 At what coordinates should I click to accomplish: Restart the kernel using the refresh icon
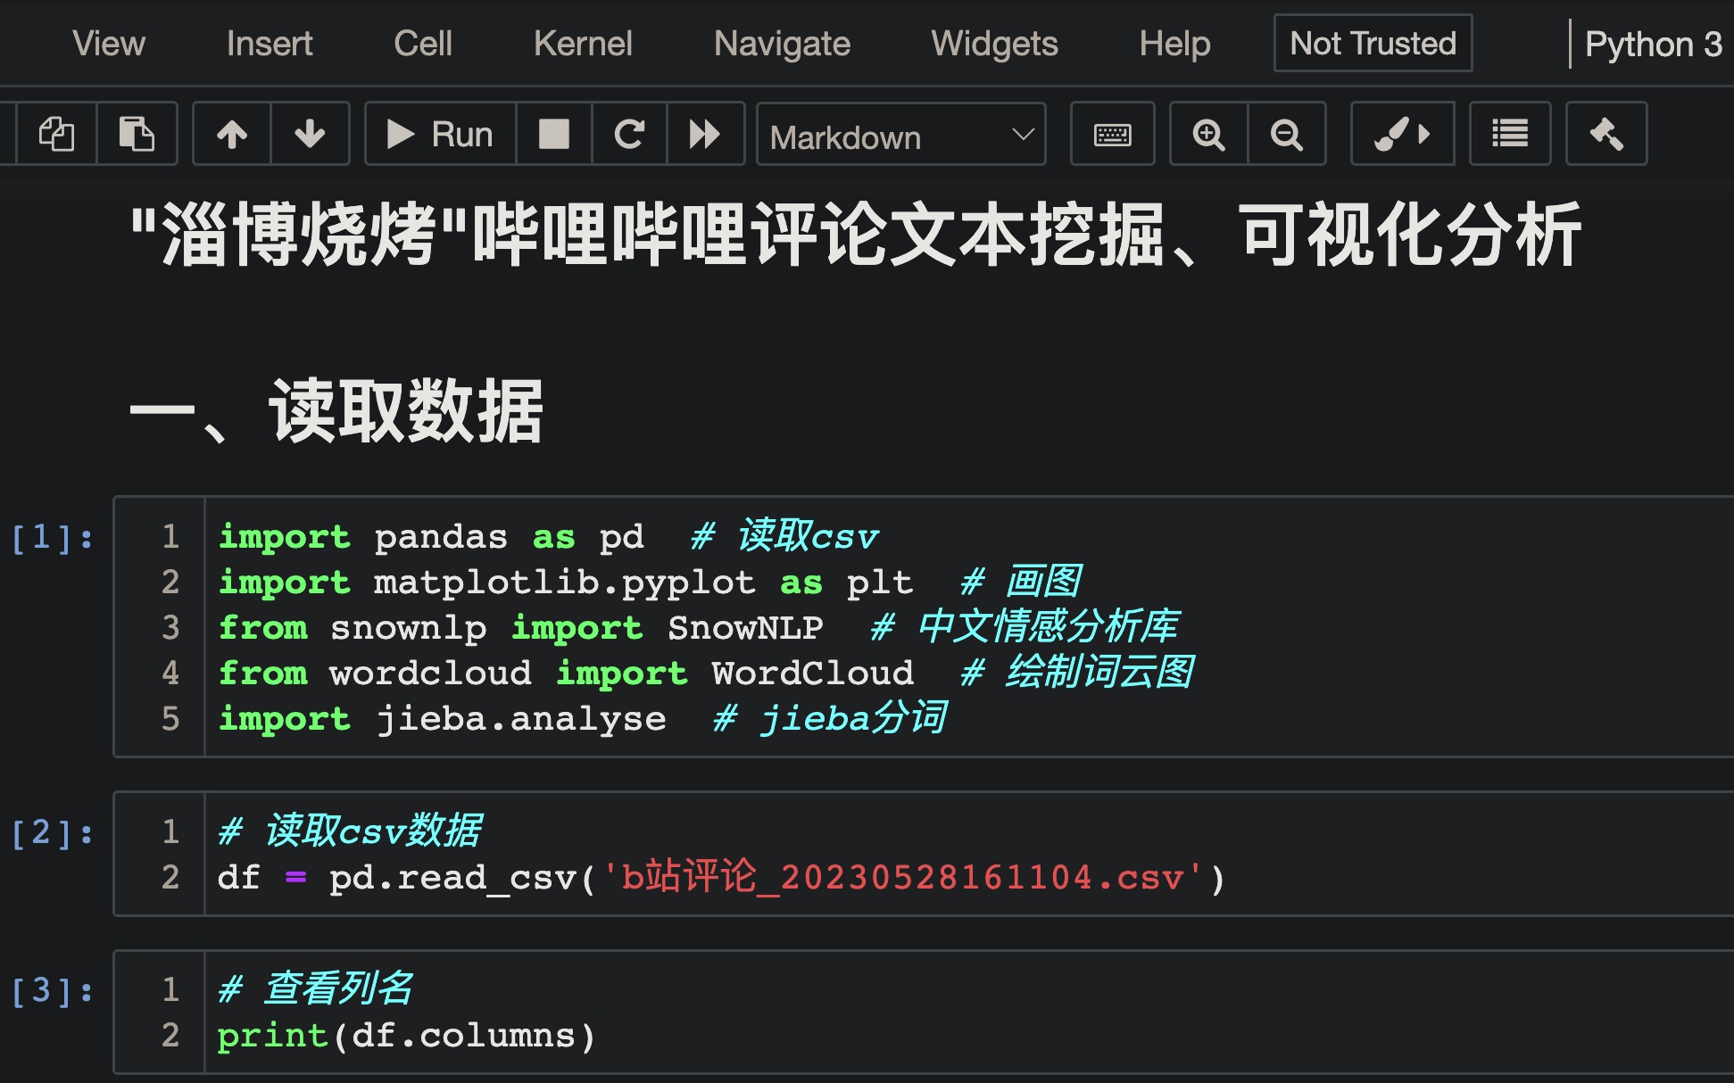[x=629, y=134]
